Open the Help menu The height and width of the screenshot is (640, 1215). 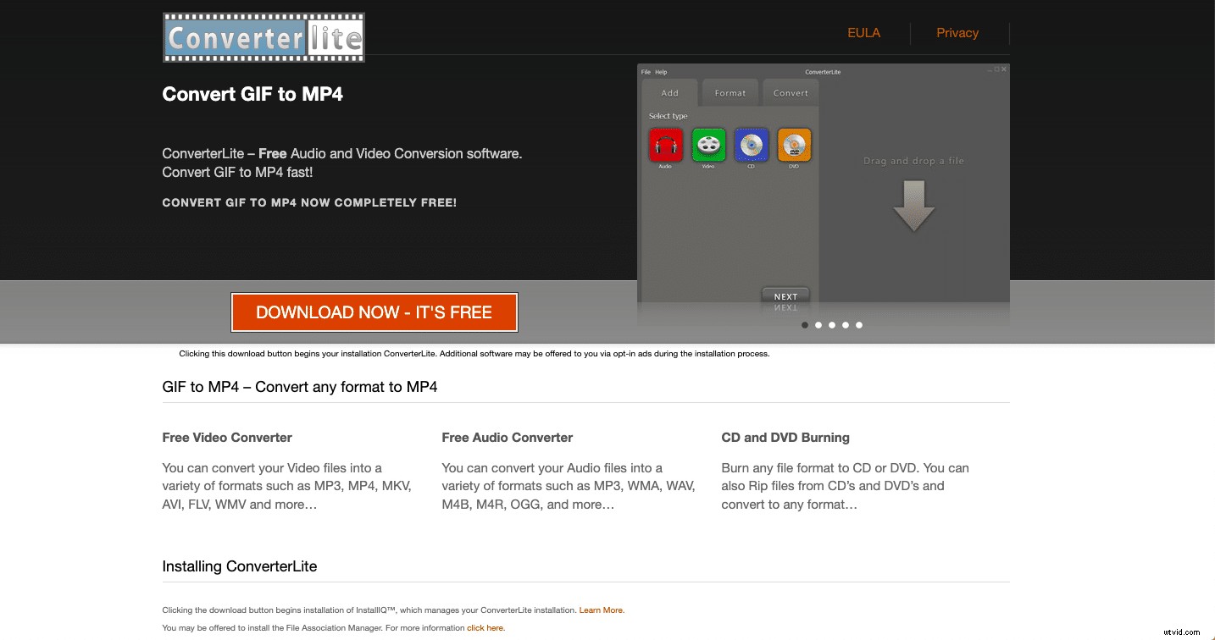click(x=661, y=72)
